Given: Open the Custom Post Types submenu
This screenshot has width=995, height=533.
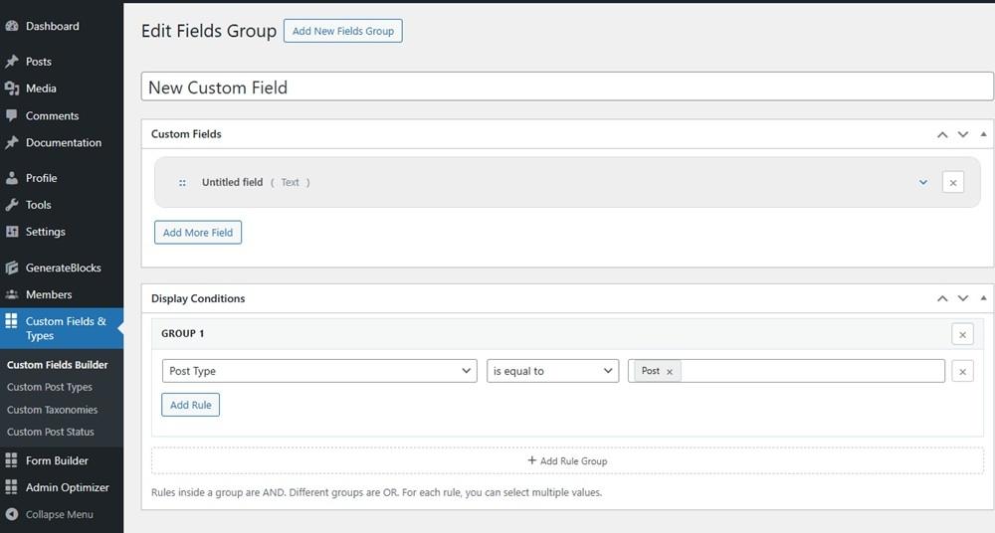Looking at the screenshot, I should coord(50,387).
